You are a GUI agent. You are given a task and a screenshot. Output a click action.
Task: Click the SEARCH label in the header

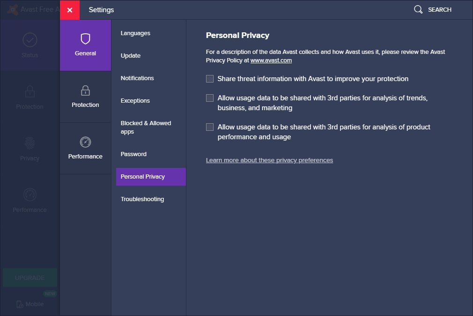click(440, 10)
